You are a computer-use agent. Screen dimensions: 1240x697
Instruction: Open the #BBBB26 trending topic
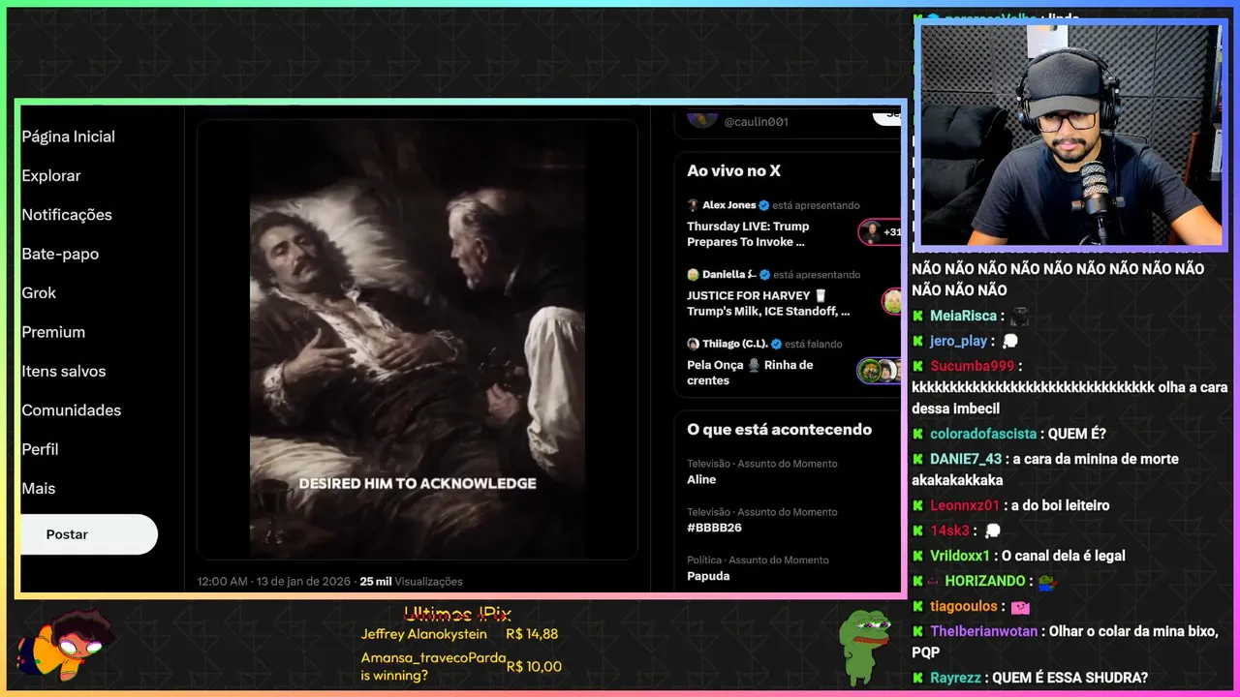(714, 528)
